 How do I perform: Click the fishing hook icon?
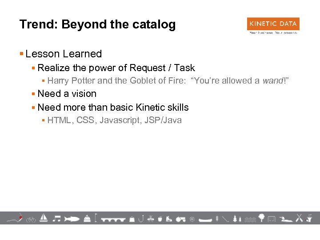point(140,218)
